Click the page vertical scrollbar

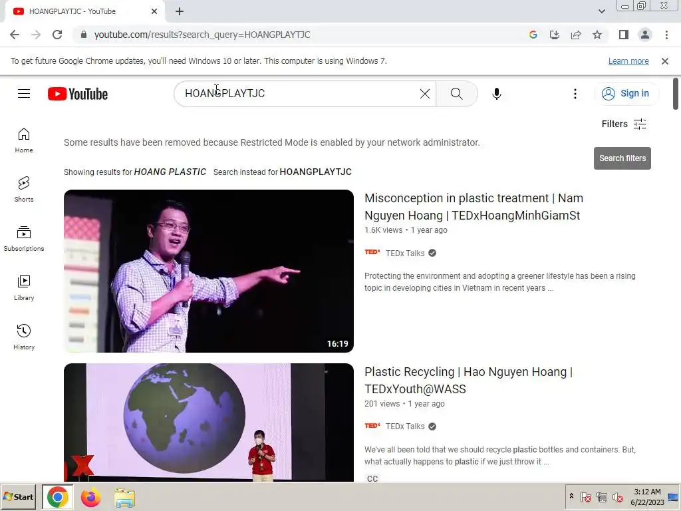(x=676, y=94)
